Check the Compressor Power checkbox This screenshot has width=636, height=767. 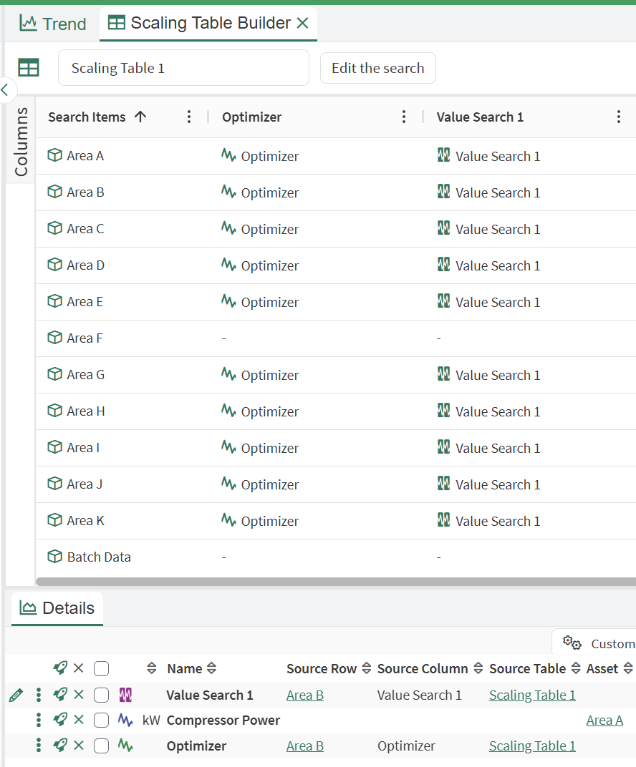click(102, 720)
